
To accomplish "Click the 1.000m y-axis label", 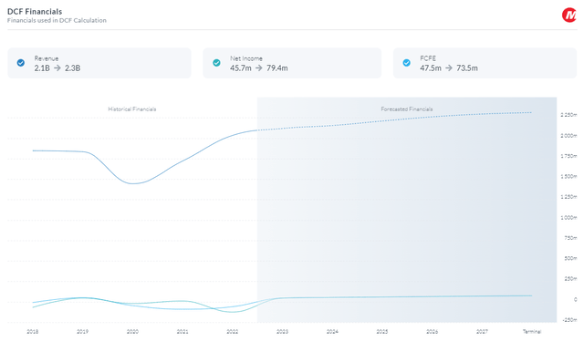I will pos(568,217).
